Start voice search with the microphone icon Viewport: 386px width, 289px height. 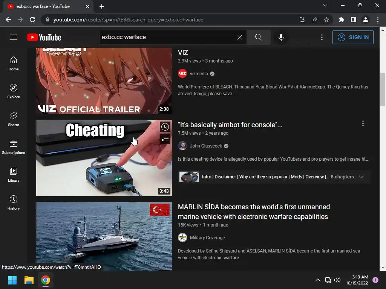pos(281,37)
